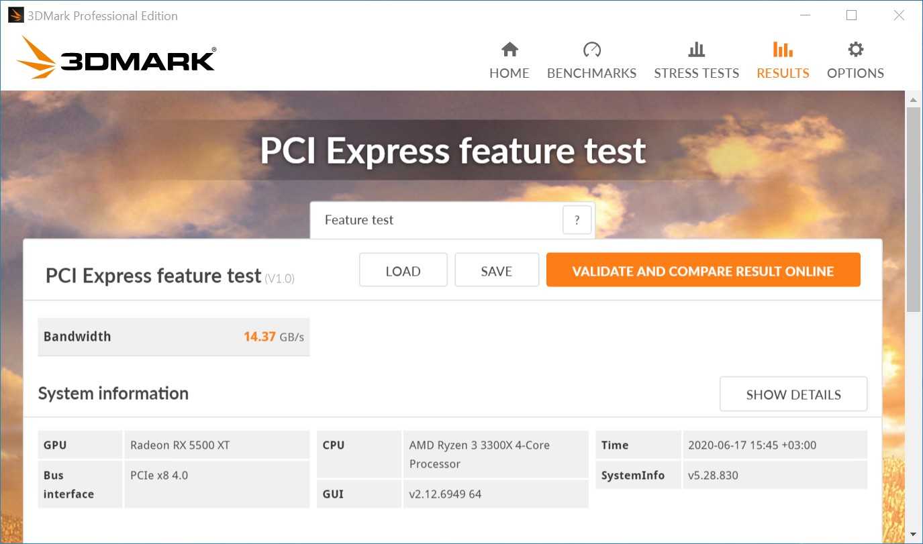Minimize the 3DMark window
The width and height of the screenshot is (923, 544).
point(804,15)
